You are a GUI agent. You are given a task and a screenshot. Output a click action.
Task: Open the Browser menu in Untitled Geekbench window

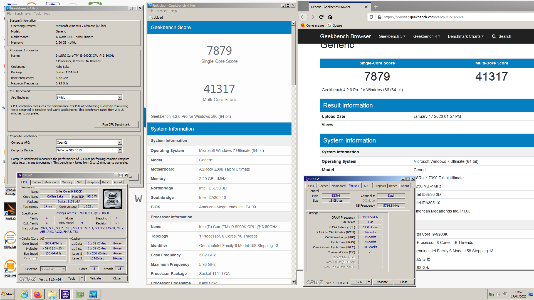point(162,11)
